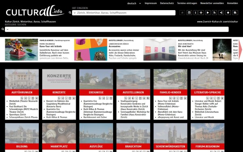Viewport: 243px width, 152px height.
Task: Click play icon in Ausstellungen card
Action: click(x=133, y=98)
